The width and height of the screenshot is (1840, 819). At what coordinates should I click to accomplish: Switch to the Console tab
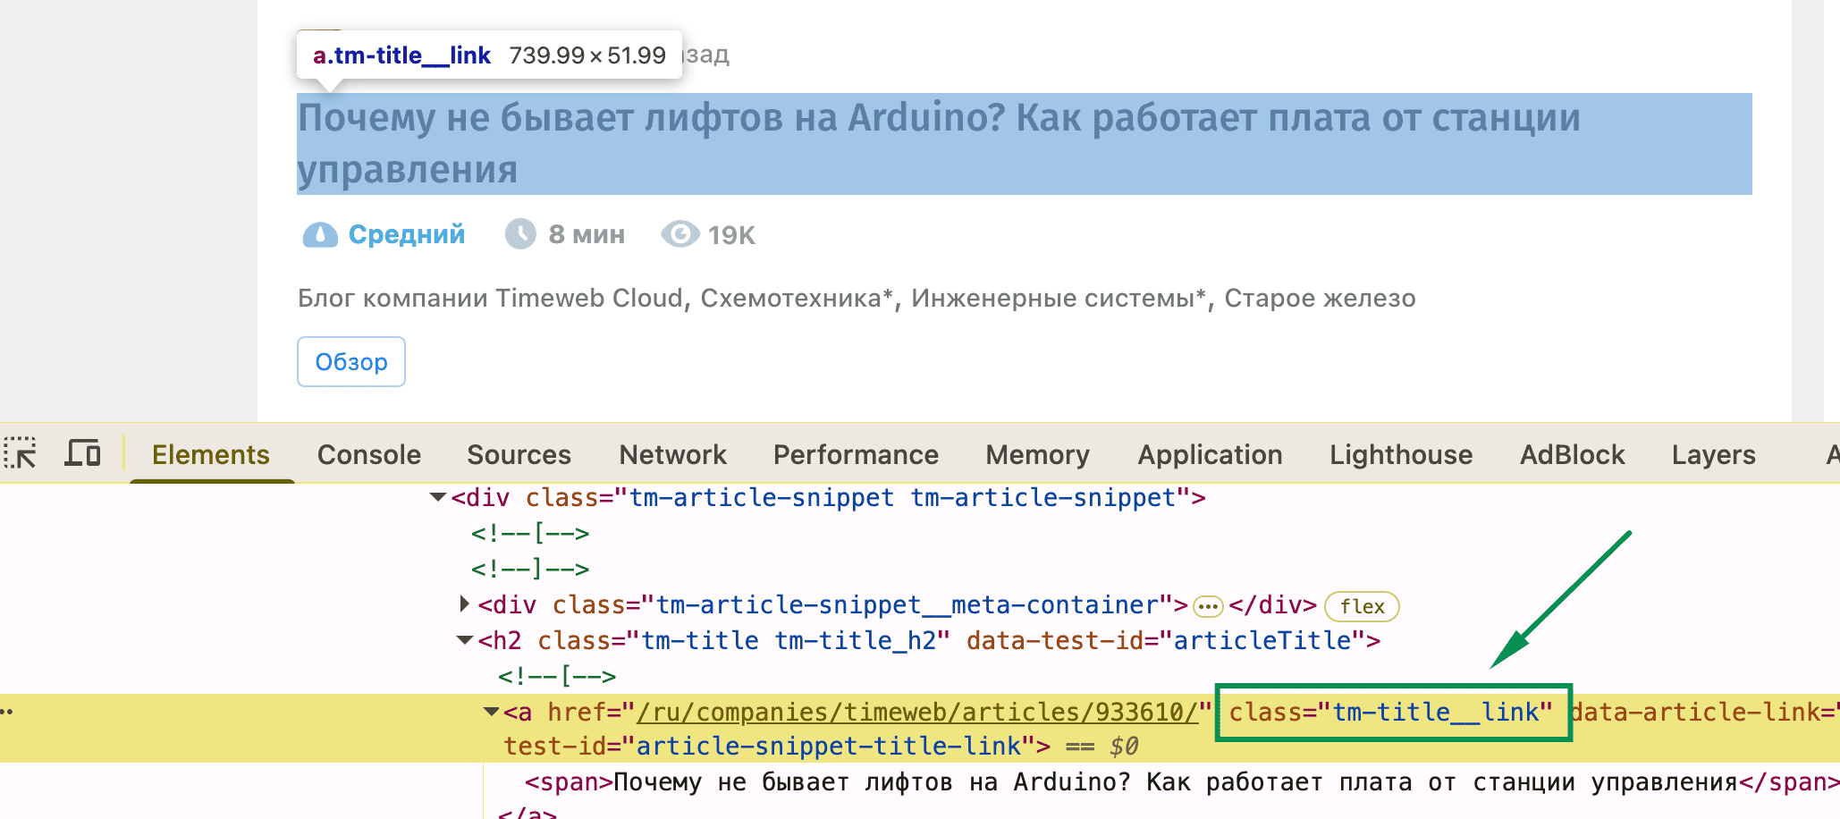click(368, 455)
